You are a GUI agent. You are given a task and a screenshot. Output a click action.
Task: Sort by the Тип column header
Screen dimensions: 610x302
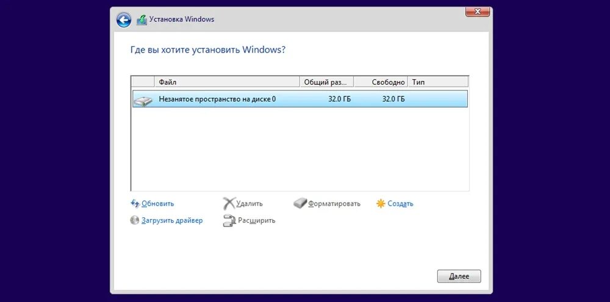click(x=437, y=82)
